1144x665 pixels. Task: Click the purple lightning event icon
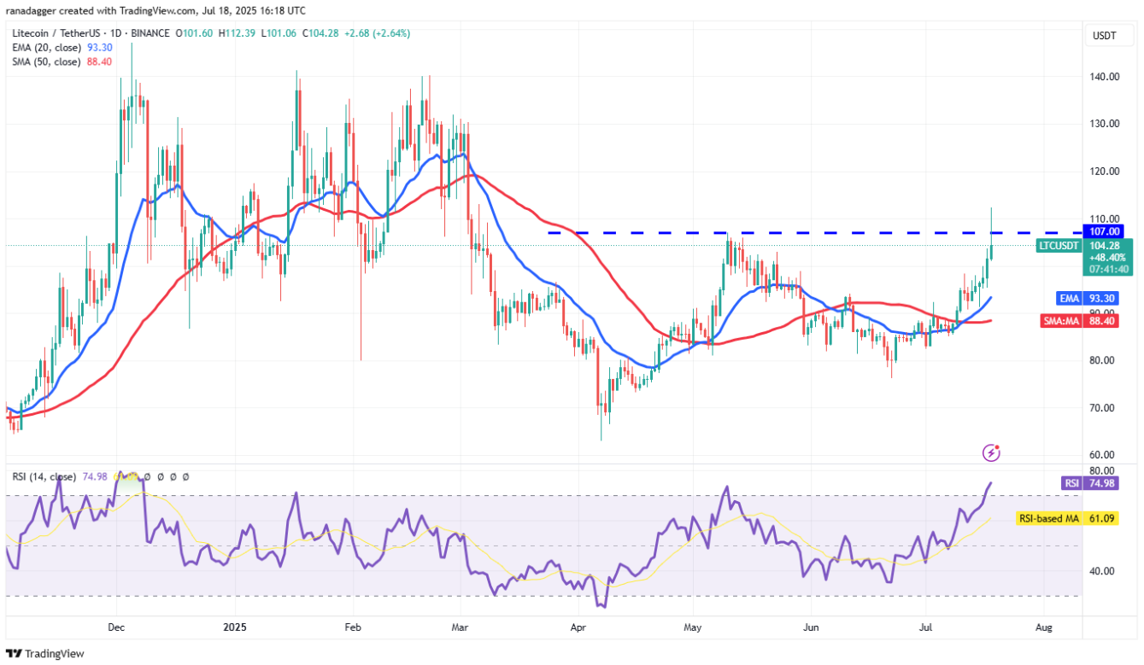click(991, 452)
